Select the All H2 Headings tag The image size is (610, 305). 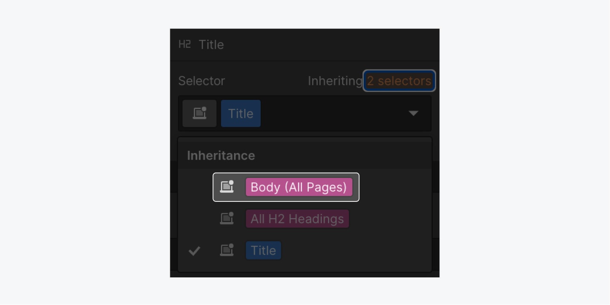(x=297, y=219)
